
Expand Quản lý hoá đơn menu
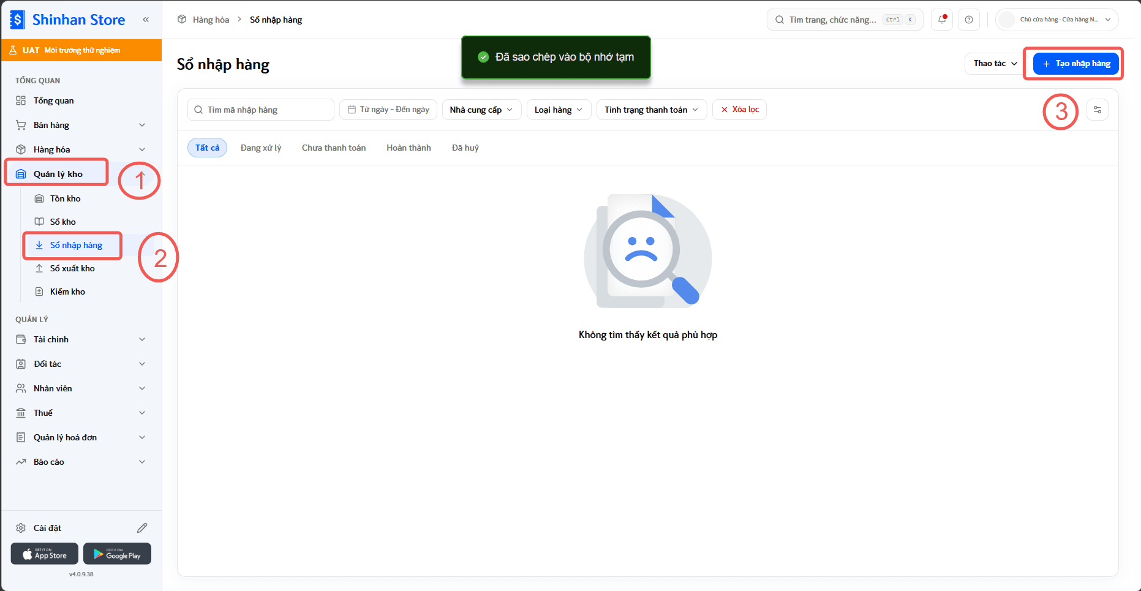pyautogui.click(x=81, y=437)
